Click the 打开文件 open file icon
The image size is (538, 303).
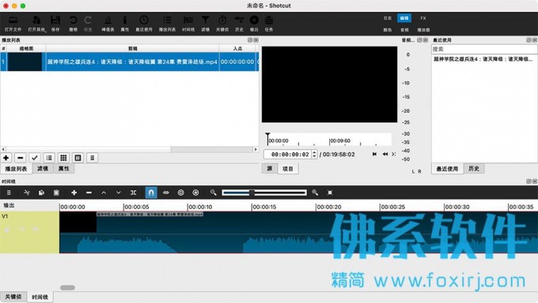(13, 24)
